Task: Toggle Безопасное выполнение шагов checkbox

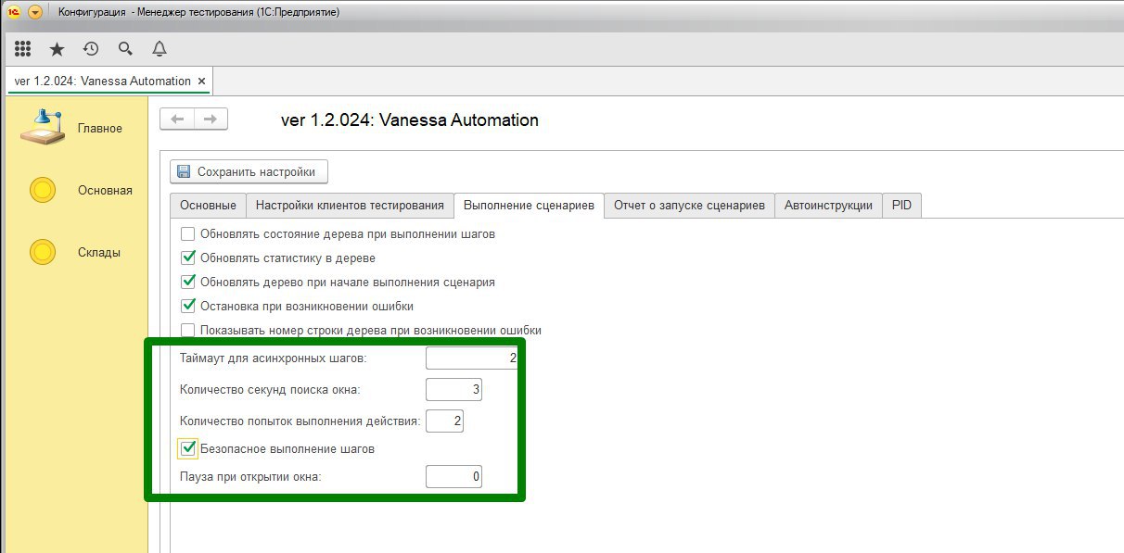Action: coord(188,448)
